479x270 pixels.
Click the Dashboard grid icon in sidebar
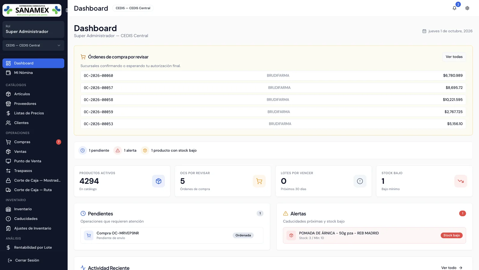(8, 63)
